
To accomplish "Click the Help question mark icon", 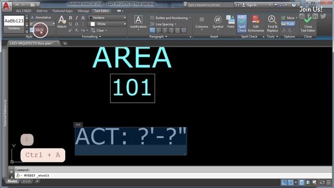I will click(x=294, y=5).
